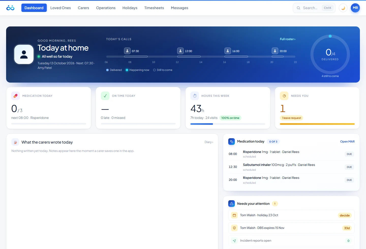This screenshot has height=249, width=366.
Task: Open the Carers tab
Action: click(83, 8)
